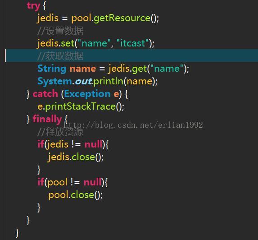Screen dimensions: 258x240
Task: Click the highlighted comment '//获取数据'
Action: [60, 56]
